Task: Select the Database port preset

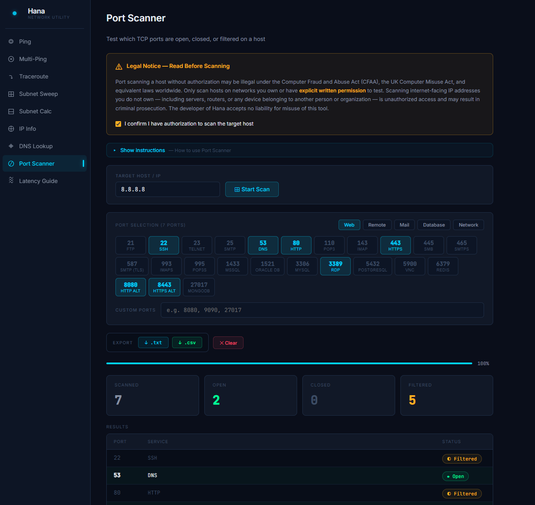Action: (434, 225)
